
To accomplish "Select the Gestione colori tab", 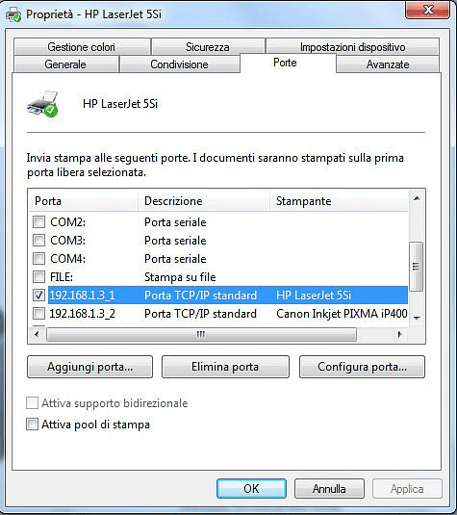I will 82,46.
